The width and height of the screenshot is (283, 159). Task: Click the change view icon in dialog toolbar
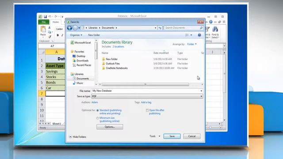(x=187, y=35)
